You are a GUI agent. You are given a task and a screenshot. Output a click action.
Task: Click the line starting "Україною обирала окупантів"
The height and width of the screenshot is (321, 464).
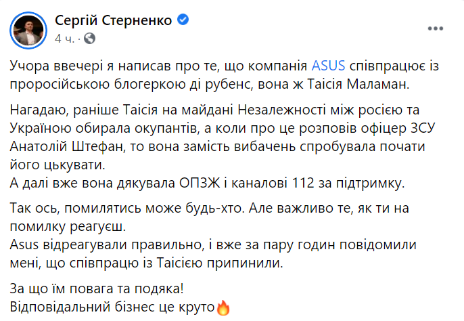point(223,129)
